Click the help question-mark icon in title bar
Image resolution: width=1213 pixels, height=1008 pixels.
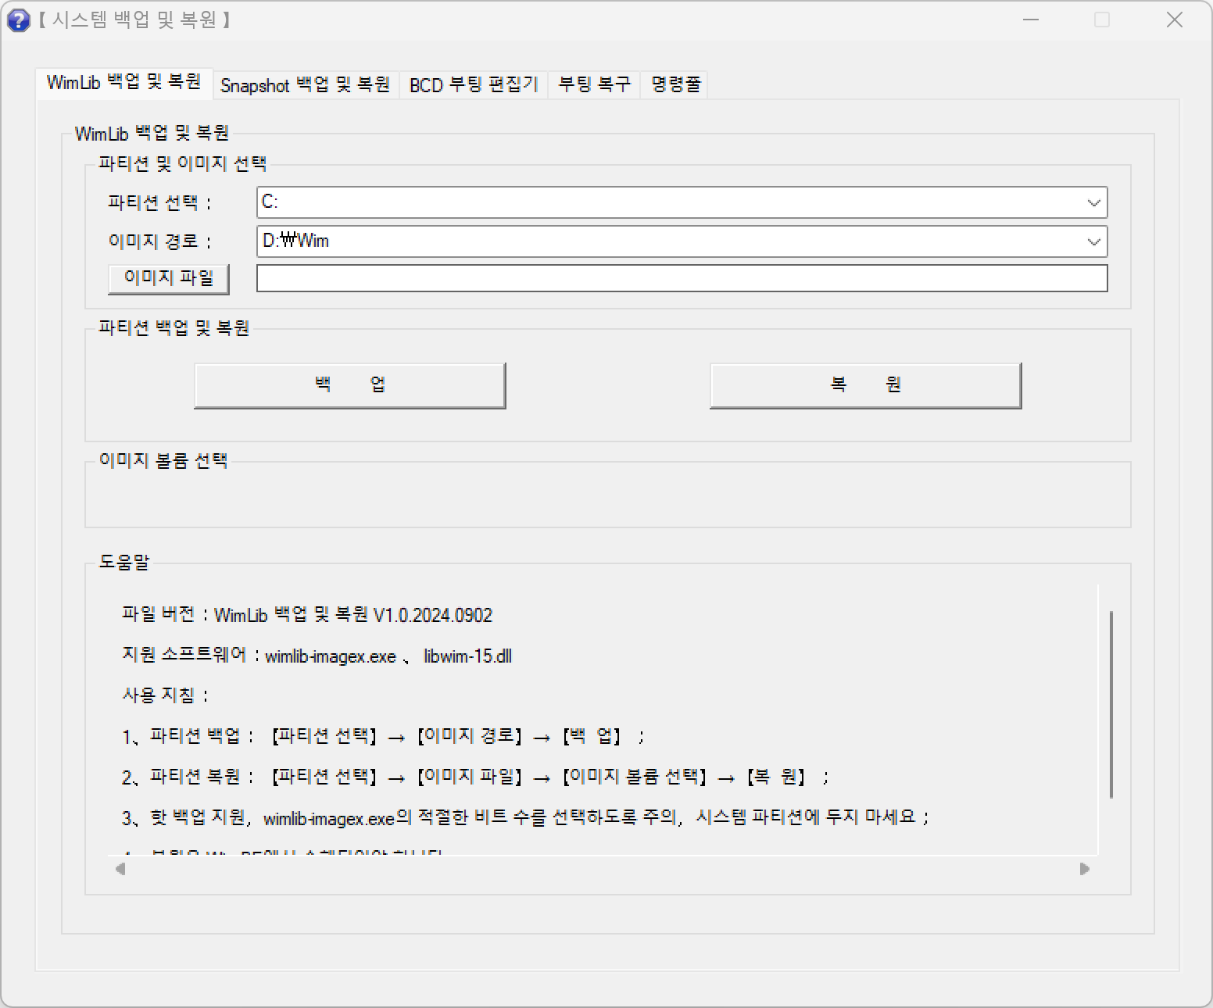(x=18, y=20)
